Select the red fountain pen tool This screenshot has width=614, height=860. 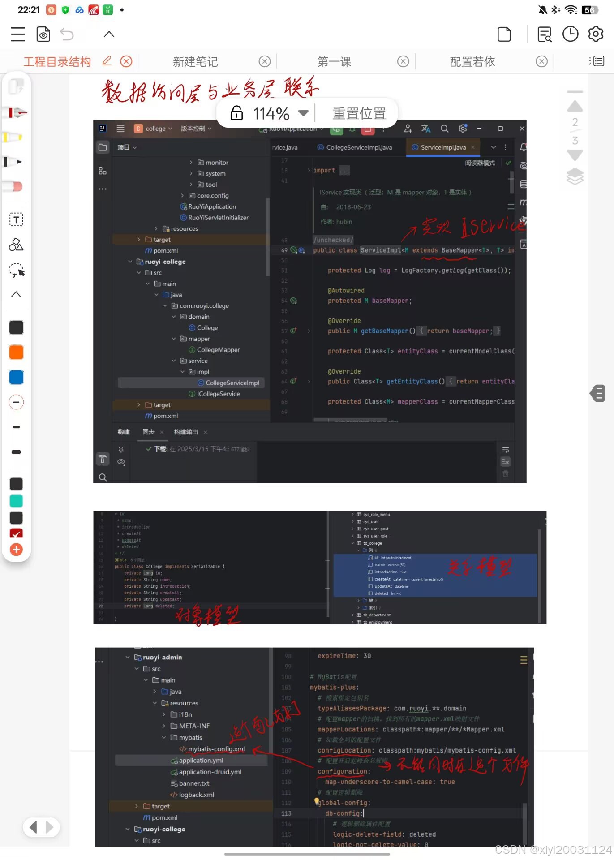click(17, 112)
